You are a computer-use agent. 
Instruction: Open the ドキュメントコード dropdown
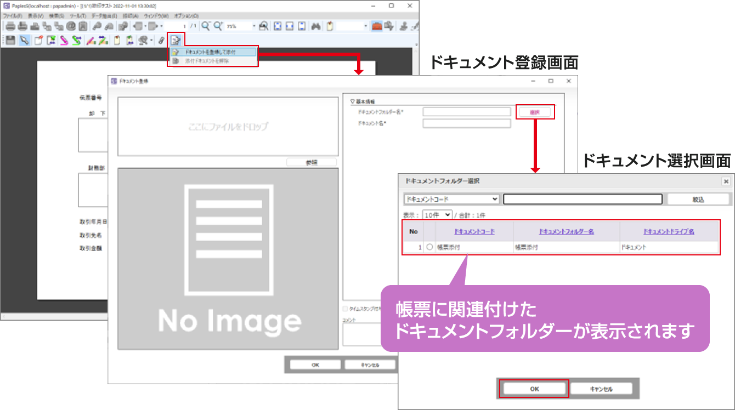pyautogui.click(x=450, y=198)
